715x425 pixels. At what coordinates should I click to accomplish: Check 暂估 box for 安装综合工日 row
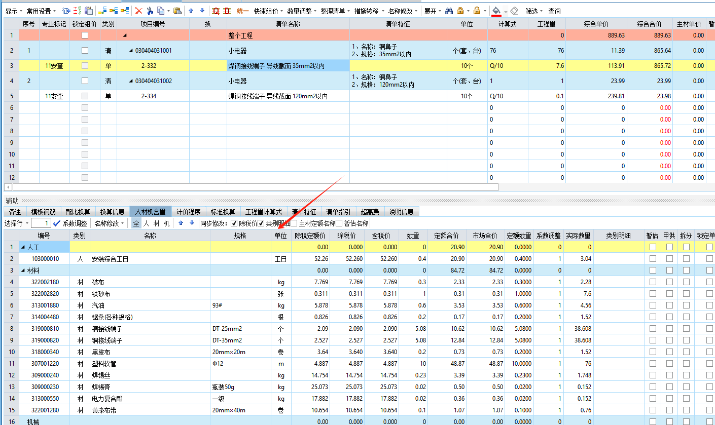[653, 259]
